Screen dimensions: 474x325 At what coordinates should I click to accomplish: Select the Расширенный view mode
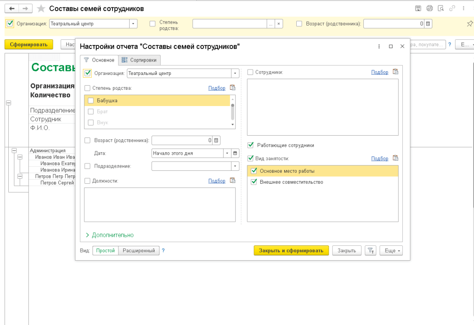[x=138, y=250]
